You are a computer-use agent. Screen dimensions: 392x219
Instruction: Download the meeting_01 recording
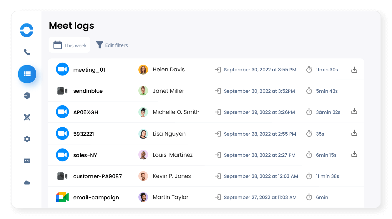tap(354, 70)
